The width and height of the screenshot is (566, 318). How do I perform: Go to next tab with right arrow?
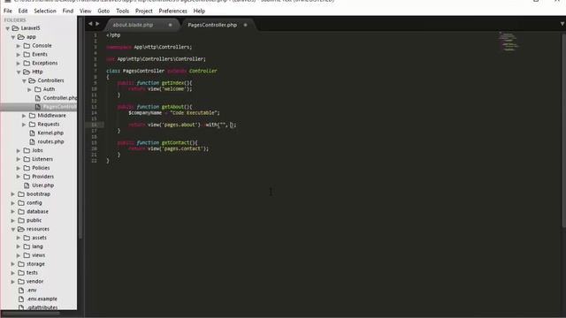(97, 24)
